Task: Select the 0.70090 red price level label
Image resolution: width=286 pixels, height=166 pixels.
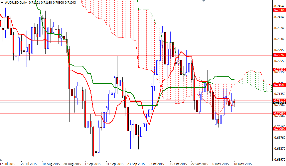Action: click(x=278, y=128)
